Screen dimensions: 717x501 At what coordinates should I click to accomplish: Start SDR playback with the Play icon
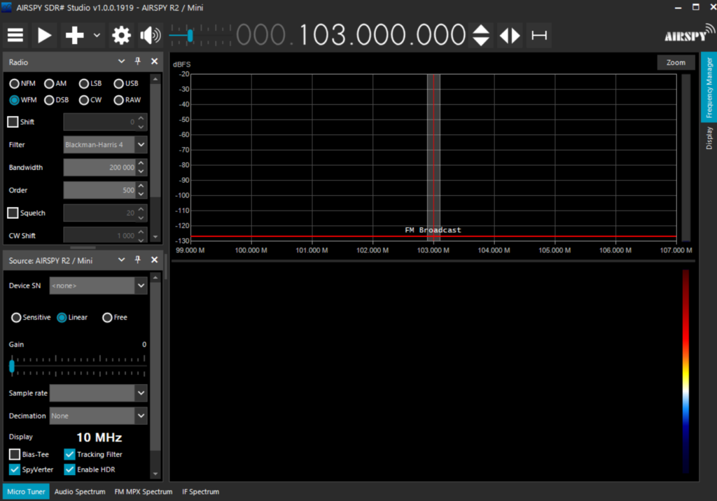pyautogui.click(x=44, y=34)
